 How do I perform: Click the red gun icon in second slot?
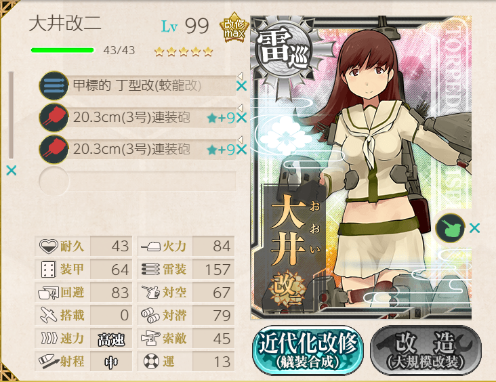click(x=54, y=118)
